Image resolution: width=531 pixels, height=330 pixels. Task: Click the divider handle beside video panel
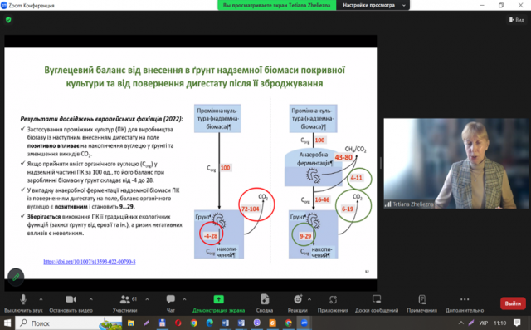click(381, 163)
